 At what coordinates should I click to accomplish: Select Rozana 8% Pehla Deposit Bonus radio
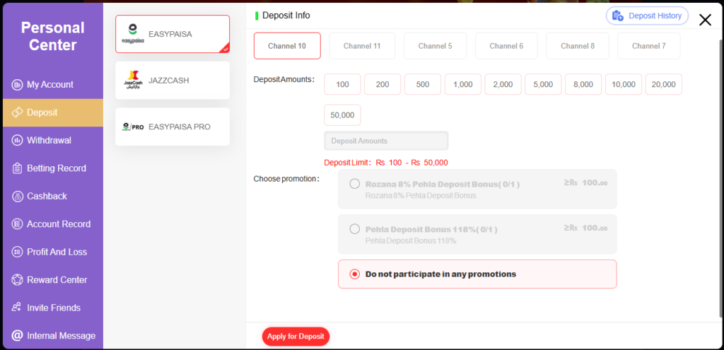pos(355,185)
